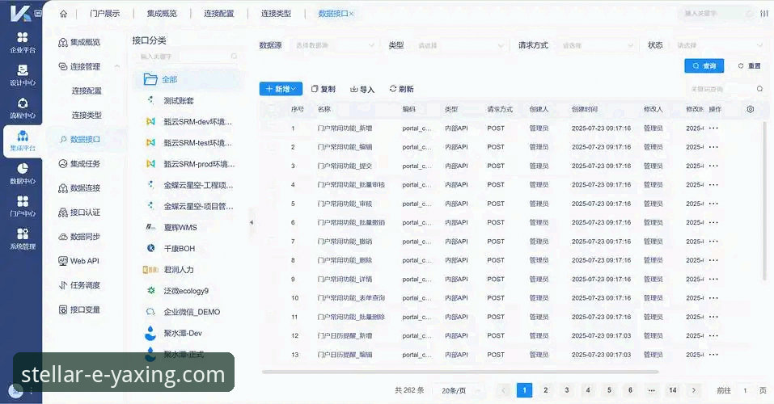Open 任务调度 in side menu
774x404 pixels.
tap(79, 285)
